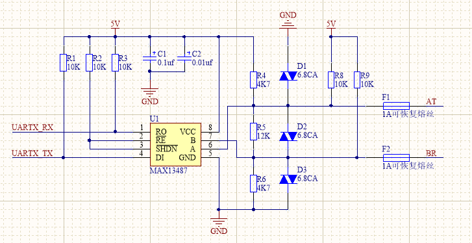Click the 6.8CA value of D1
The width and height of the screenshot is (472, 243).
pyautogui.click(x=307, y=75)
